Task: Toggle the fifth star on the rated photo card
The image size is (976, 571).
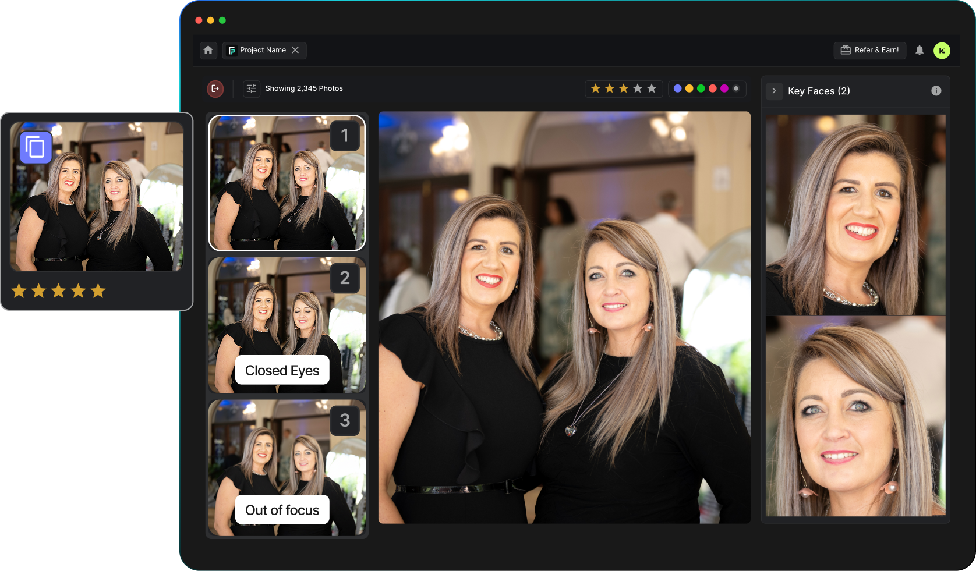Action: coord(97,290)
